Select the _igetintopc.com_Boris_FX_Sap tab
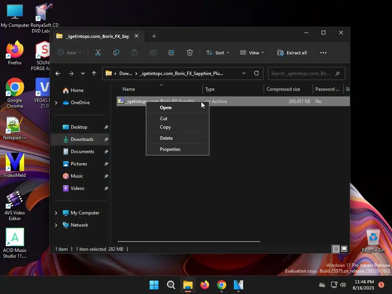This screenshot has width=392, height=294. [x=97, y=36]
